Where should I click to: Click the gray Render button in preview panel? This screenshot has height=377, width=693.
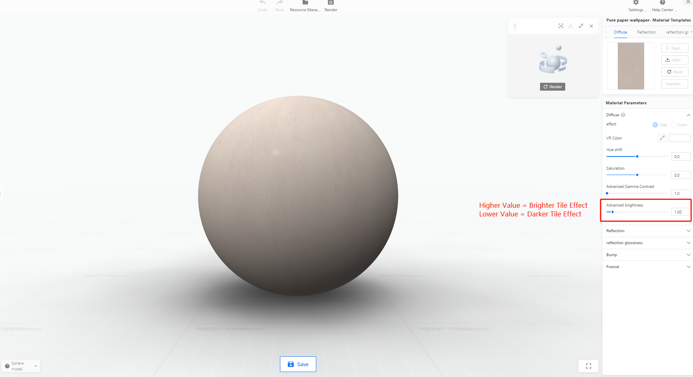552,87
